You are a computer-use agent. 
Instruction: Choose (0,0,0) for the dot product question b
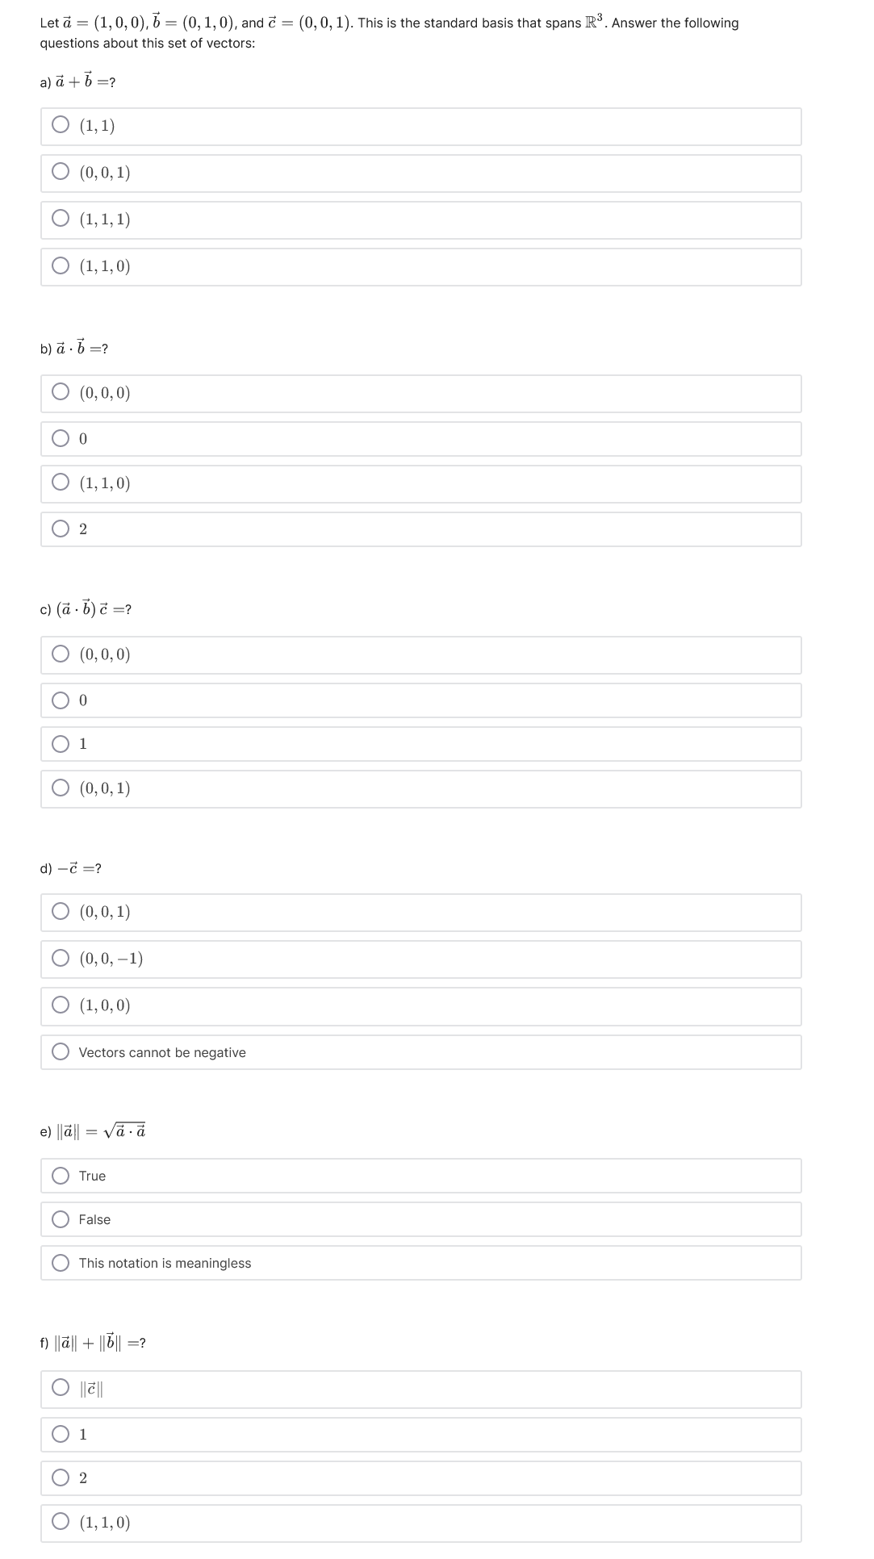pyautogui.click(x=61, y=393)
